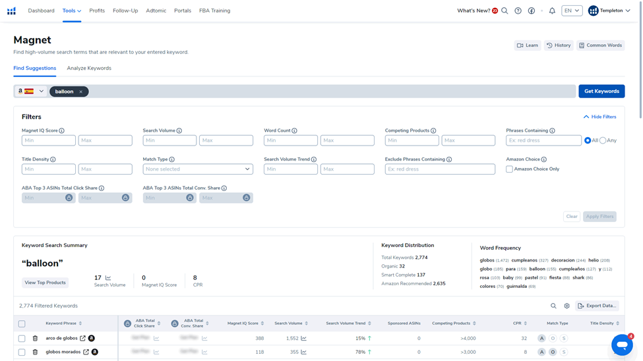The height and width of the screenshot is (361, 643).
Task: Delete the arco de globos row
Action: pyautogui.click(x=35, y=339)
